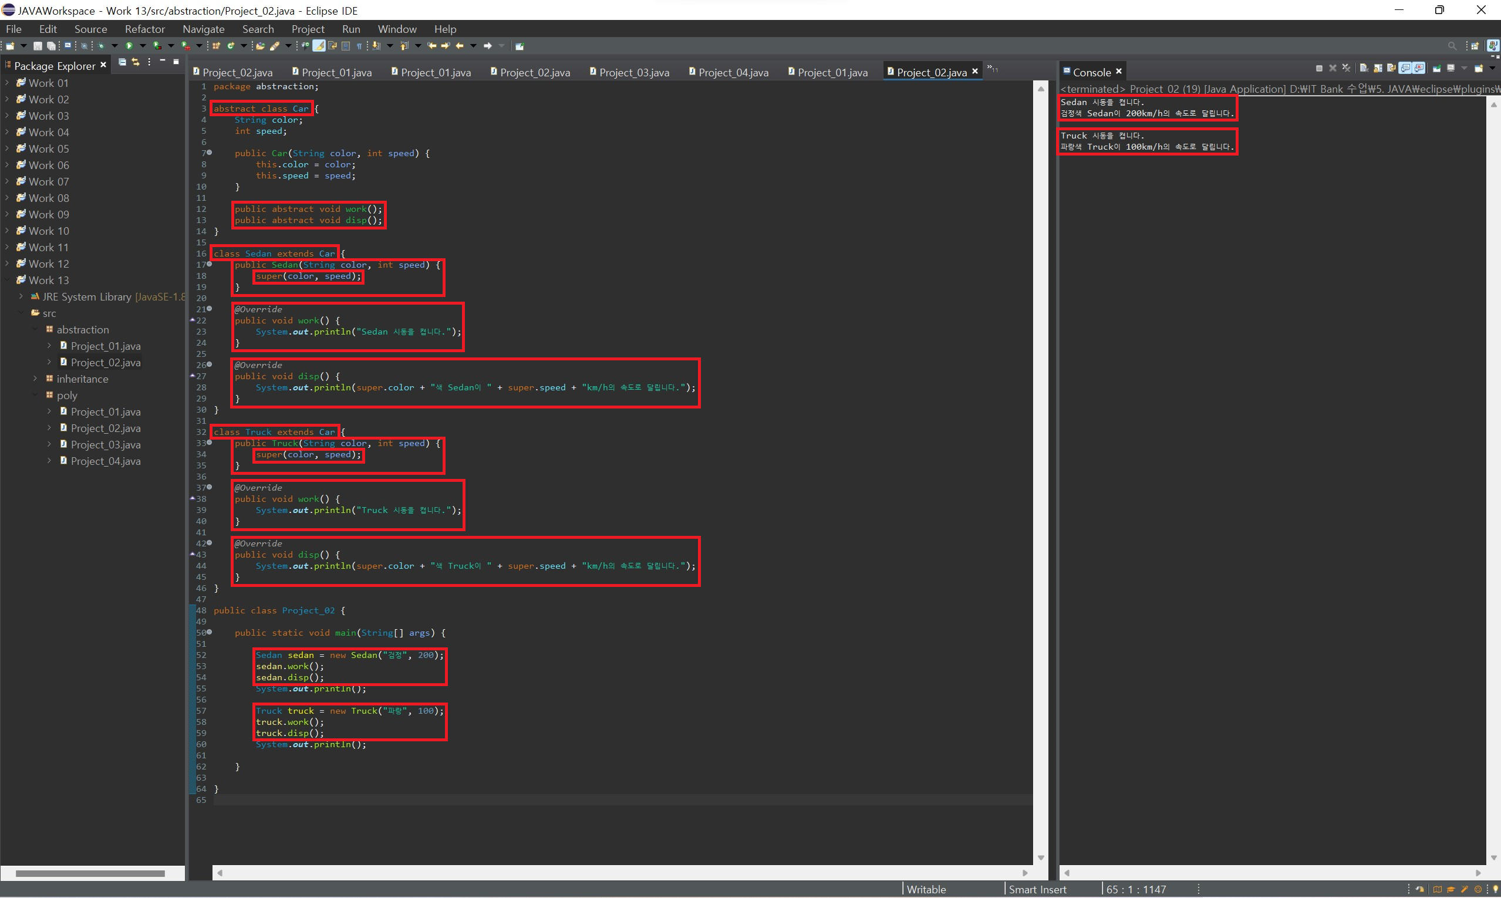Click the Pin Console icon
The image size is (1501, 898).
coord(1436,69)
